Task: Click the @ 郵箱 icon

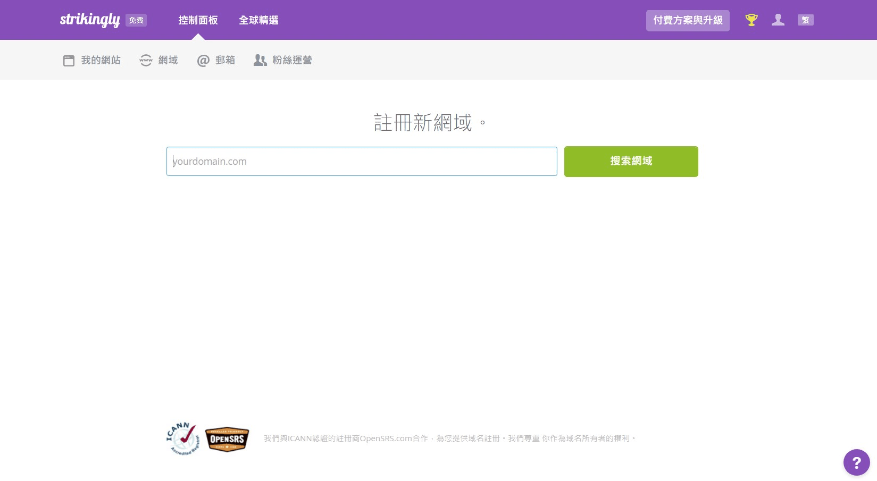Action: click(x=203, y=61)
